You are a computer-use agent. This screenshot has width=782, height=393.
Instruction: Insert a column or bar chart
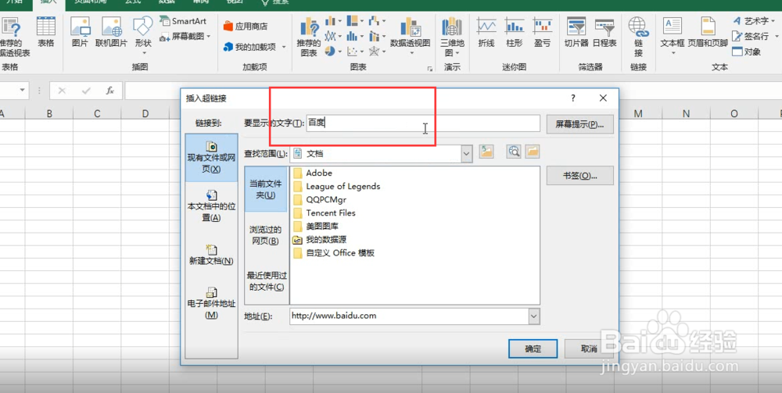pyautogui.click(x=333, y=21)
